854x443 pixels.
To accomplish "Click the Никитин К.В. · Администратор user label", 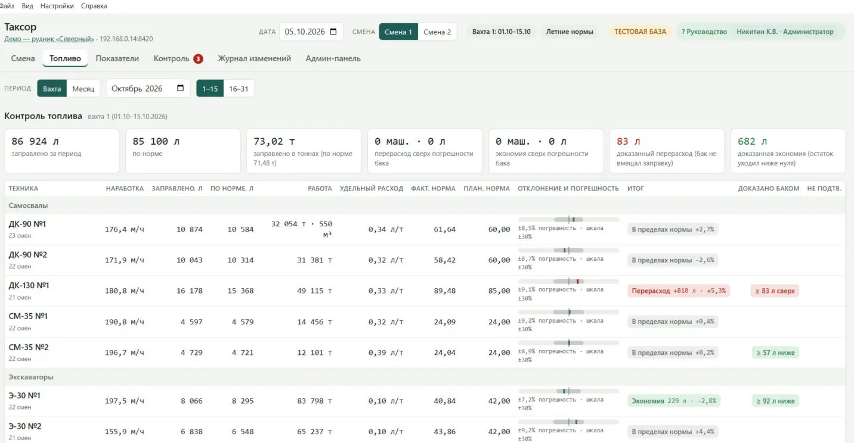I will [x=785, y=32].
